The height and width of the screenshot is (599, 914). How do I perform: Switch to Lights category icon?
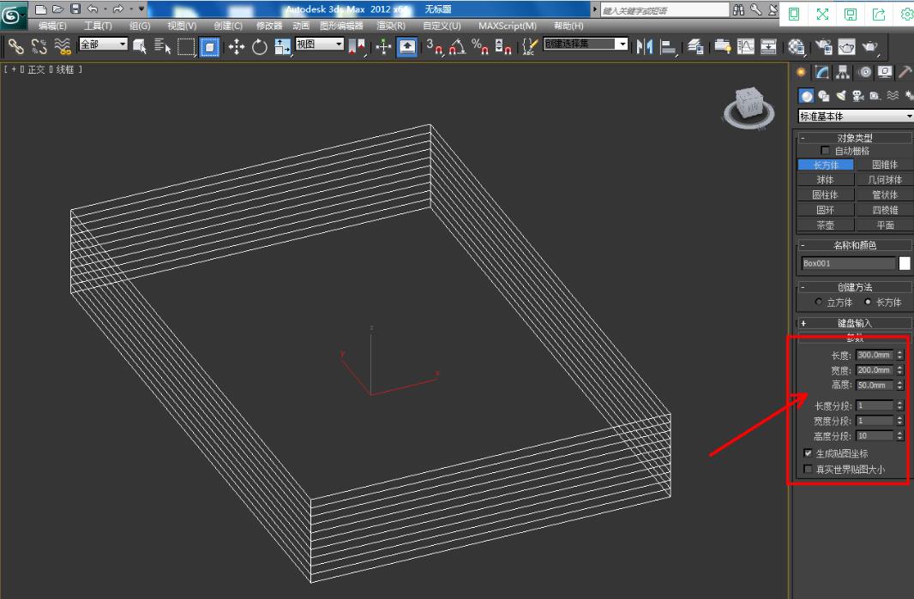tap(841, 96)
